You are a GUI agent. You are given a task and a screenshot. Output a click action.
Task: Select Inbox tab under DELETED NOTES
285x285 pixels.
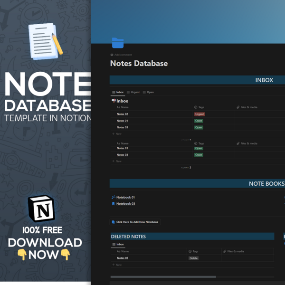coord(118,244)
